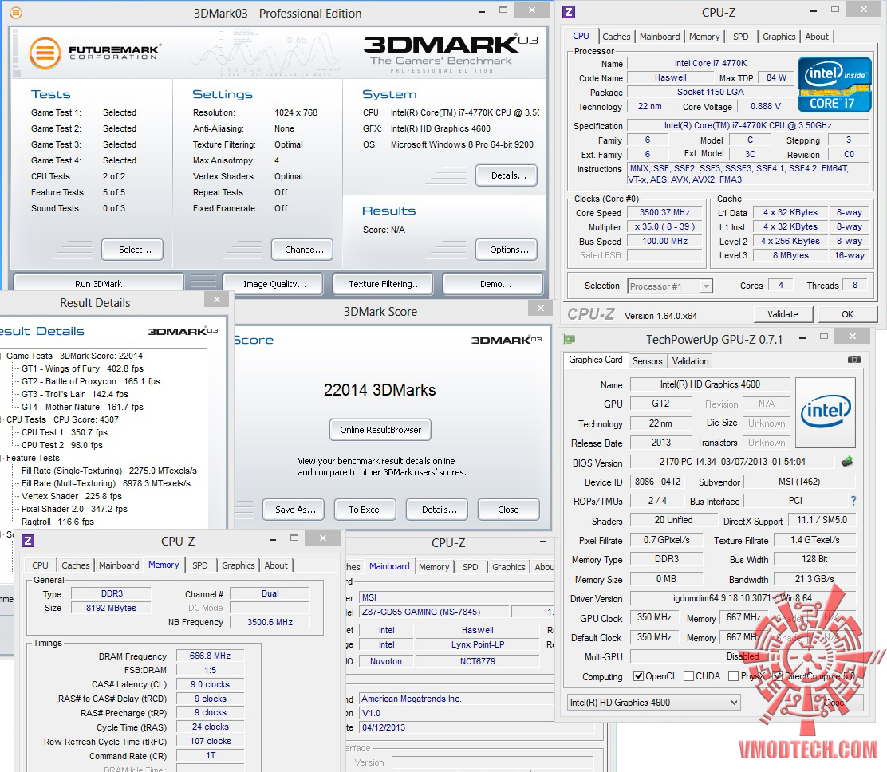Image resolution: width=887 pixels, height=772 pixels.
Task: Switch to Sensors tab in GPU-Z
Action: tap(647, 360)
